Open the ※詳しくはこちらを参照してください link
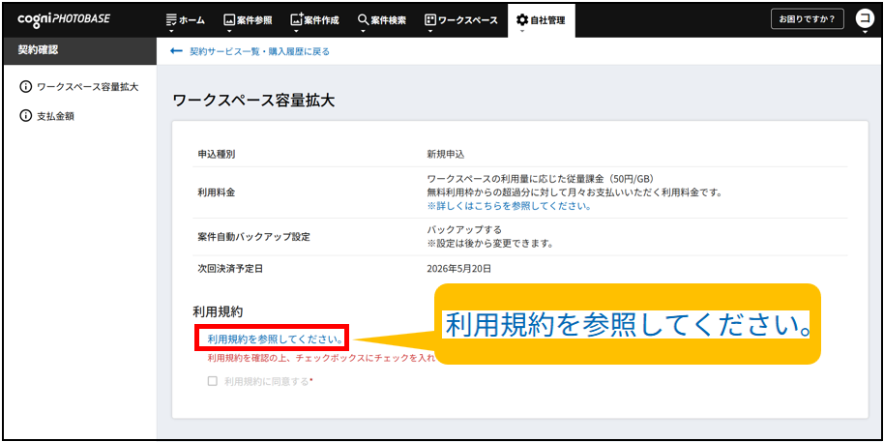Viewport: 884px width, 442px height. click(x=509, y=206)
